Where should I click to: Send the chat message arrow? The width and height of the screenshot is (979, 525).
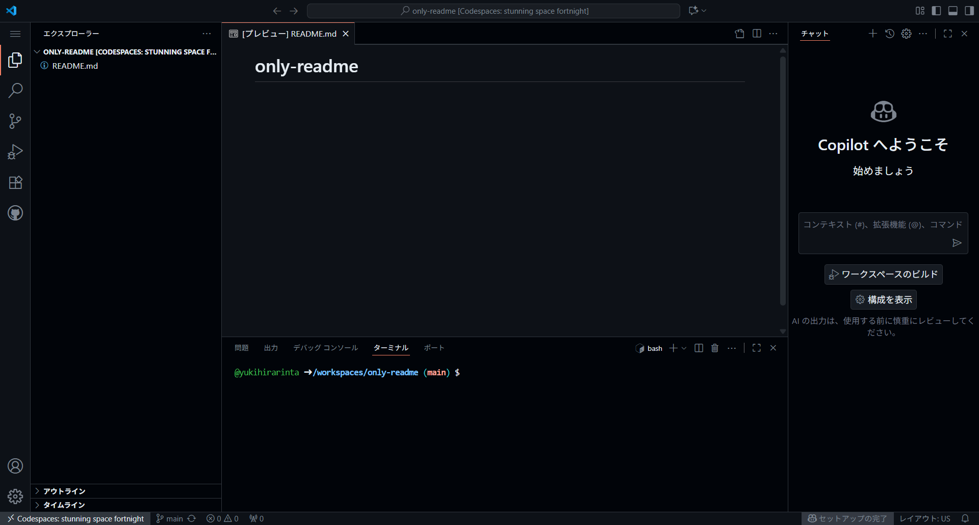pyautogui.click(x=957, y=243)
